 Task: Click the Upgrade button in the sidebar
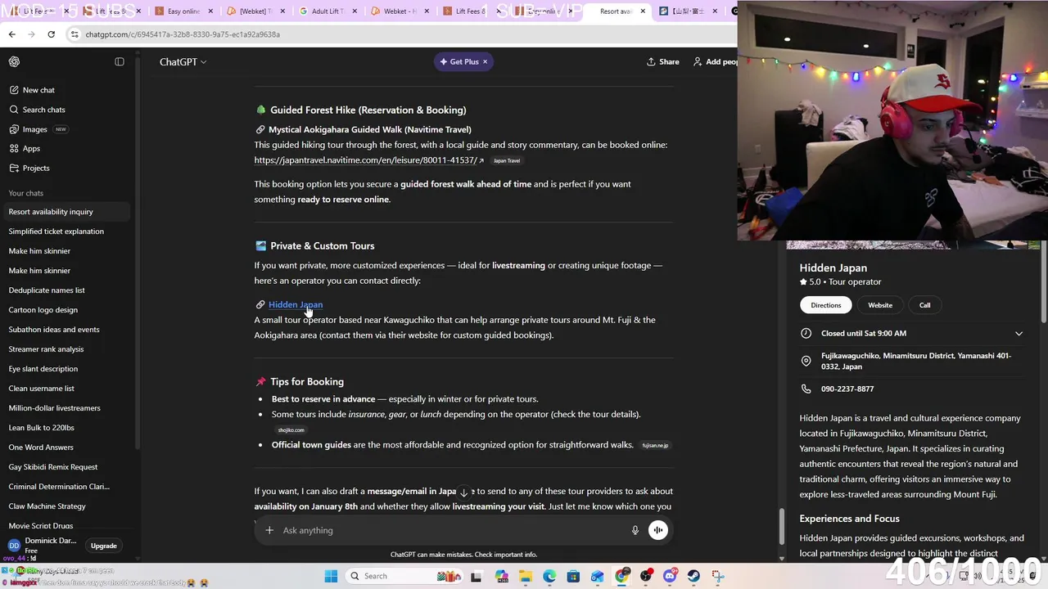103,546
